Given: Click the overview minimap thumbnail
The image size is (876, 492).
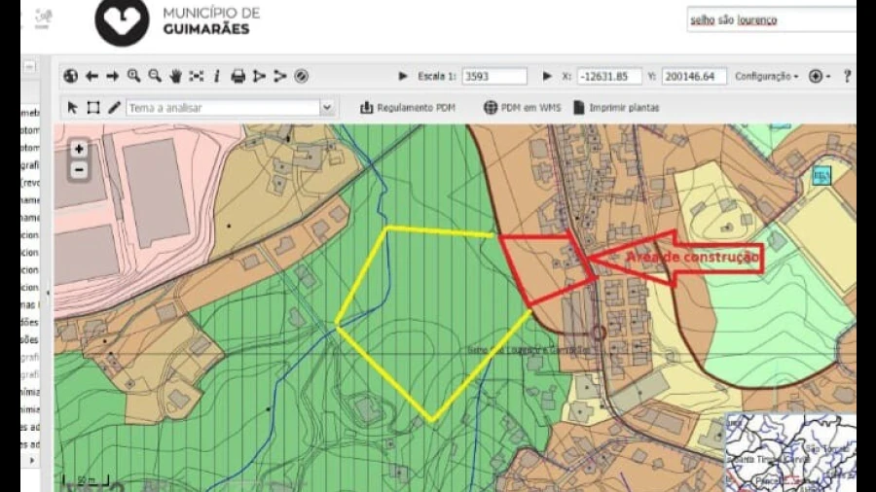Looking at the screenshot, I should 790,451.
